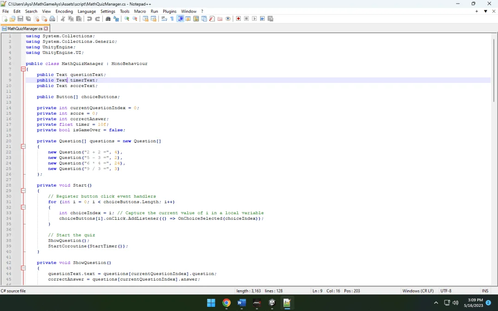Image resolution: width=498 pixels, height=311 pixels.
Task: Click the line 9 timerText code line
Action: [x=258, y=80]
